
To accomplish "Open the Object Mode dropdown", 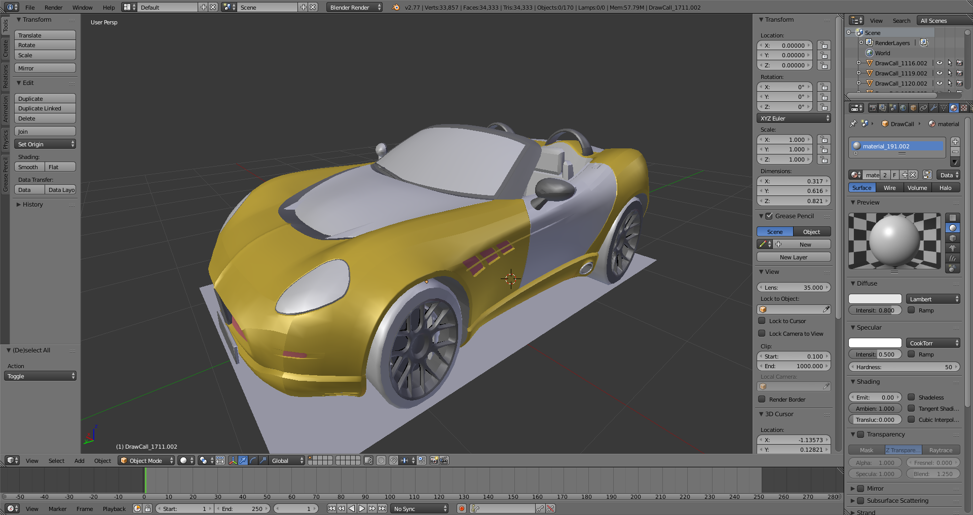I will pos(146,460).
